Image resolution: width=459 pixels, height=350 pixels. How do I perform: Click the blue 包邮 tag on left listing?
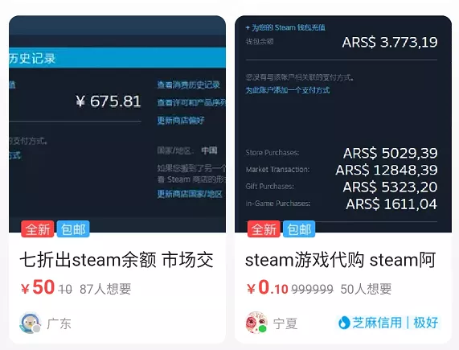73,229
